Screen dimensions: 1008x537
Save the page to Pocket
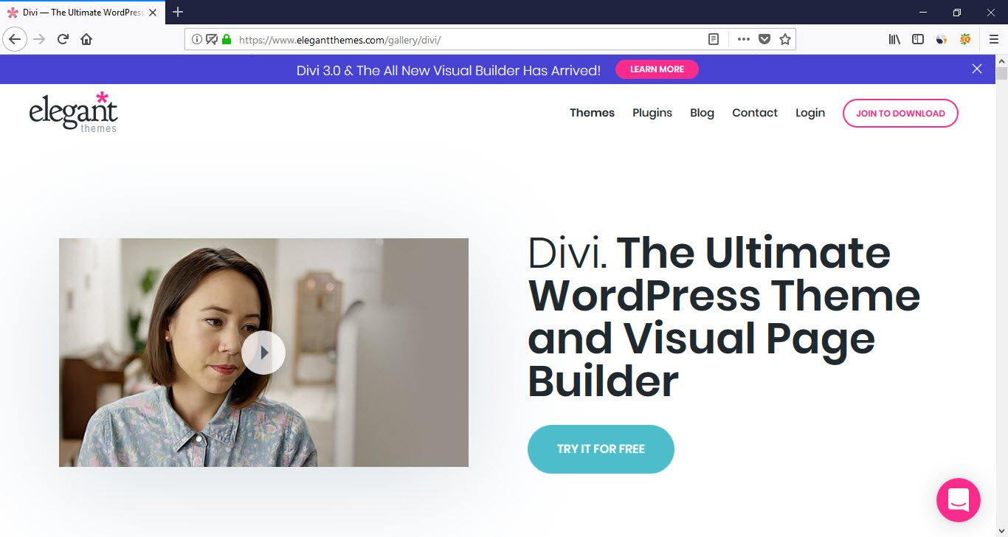(764, 39)
